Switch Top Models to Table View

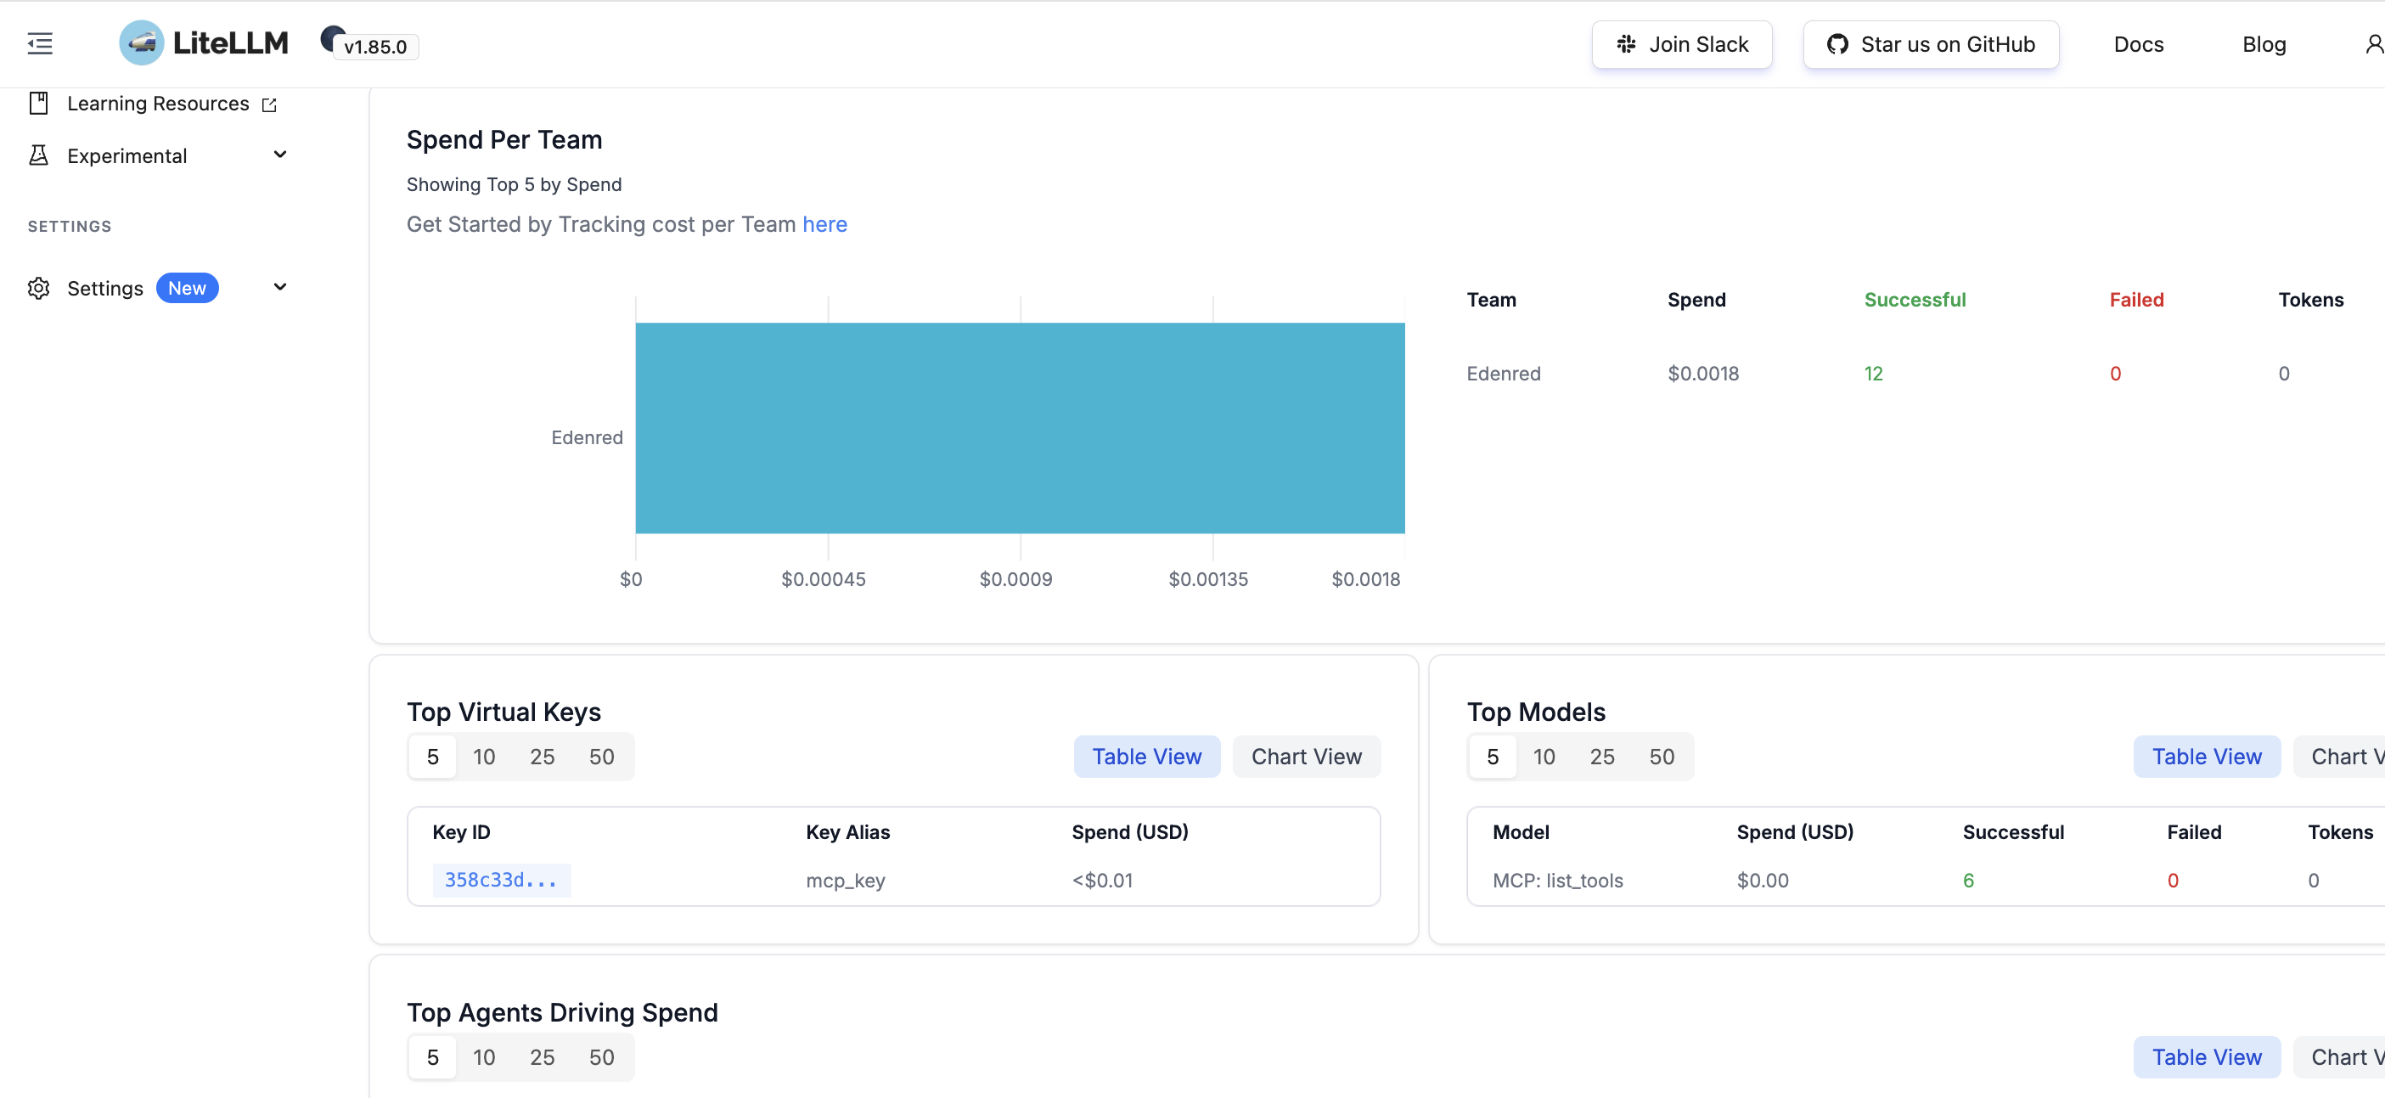coord(2207,757)
